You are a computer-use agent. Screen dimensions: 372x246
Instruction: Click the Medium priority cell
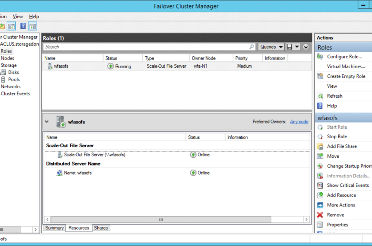click(244, 66)
